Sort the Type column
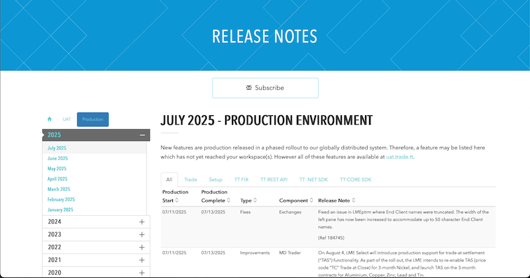The image size is (530, 278). tap(255, 200)
